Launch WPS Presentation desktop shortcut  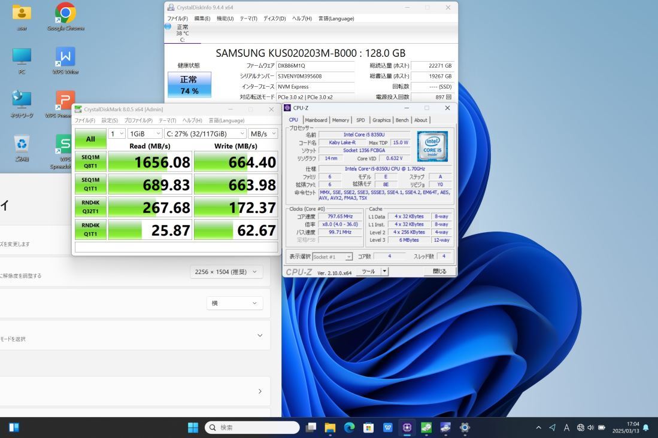click(x=63, y=104)
